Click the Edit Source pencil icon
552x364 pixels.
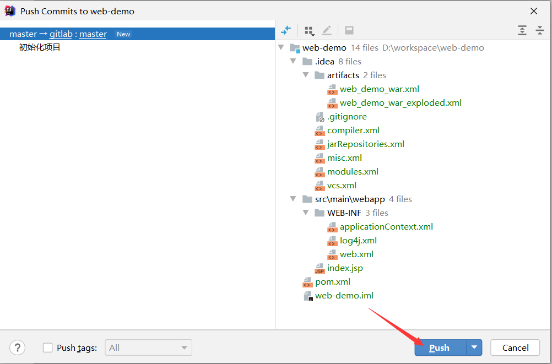[327, 31]
